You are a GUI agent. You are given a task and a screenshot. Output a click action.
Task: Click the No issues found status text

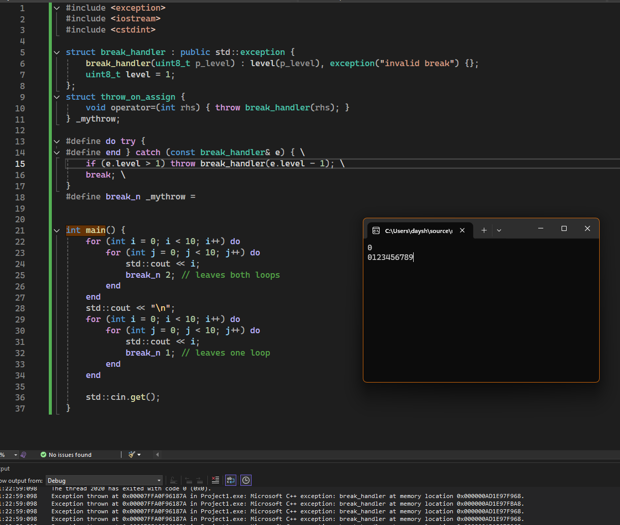pos(70,455)
